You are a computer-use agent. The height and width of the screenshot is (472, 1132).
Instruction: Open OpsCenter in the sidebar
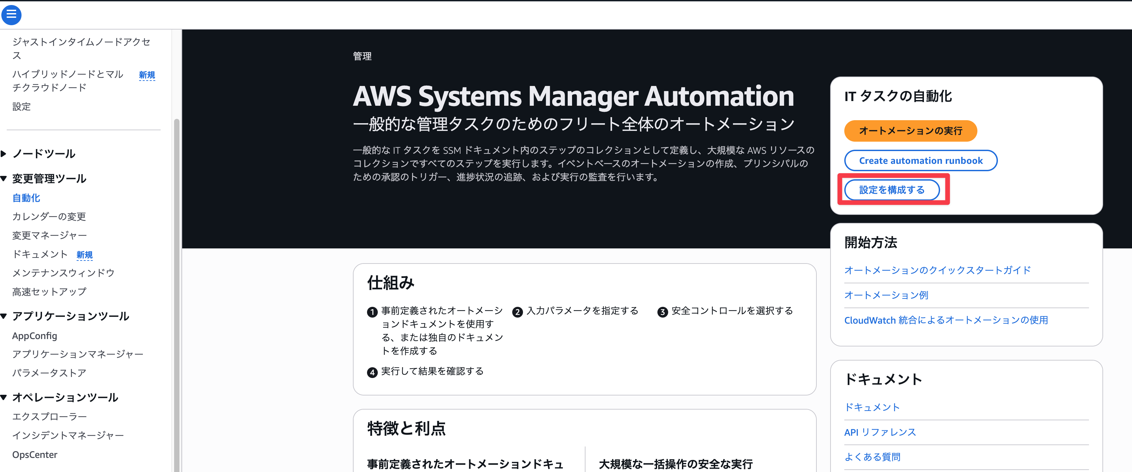pyautogui.click(x=35, y=455)
